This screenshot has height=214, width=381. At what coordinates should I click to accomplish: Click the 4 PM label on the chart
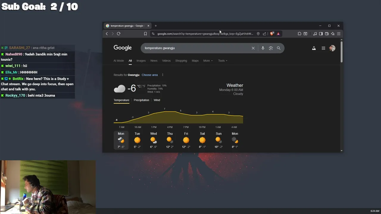click(170, 127)
